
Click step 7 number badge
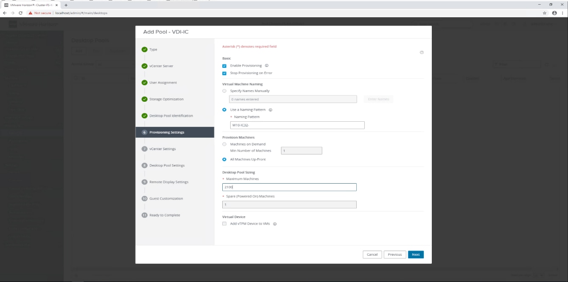145,149
